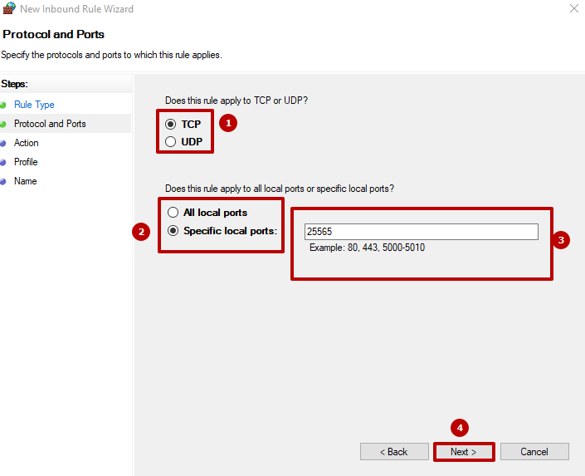Select the Profile step in sidebar
Screen dimensions: 585x476
coord(26,162)
